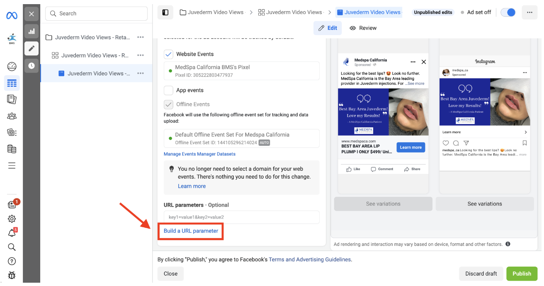
Task: Click Learn more in the domain notice
Action: point(192,186)
